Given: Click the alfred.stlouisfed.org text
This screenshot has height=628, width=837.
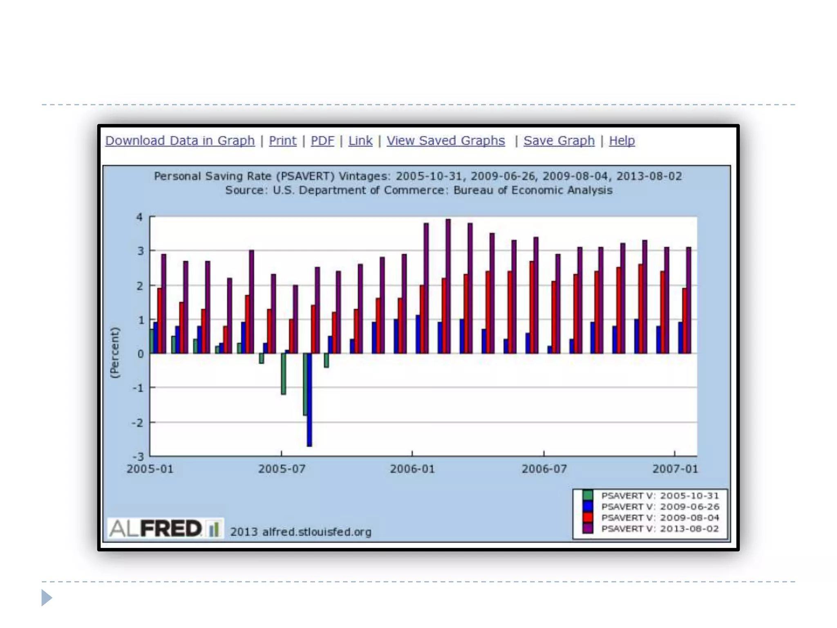Looking at the screenshot, I should tap(317, 532).
